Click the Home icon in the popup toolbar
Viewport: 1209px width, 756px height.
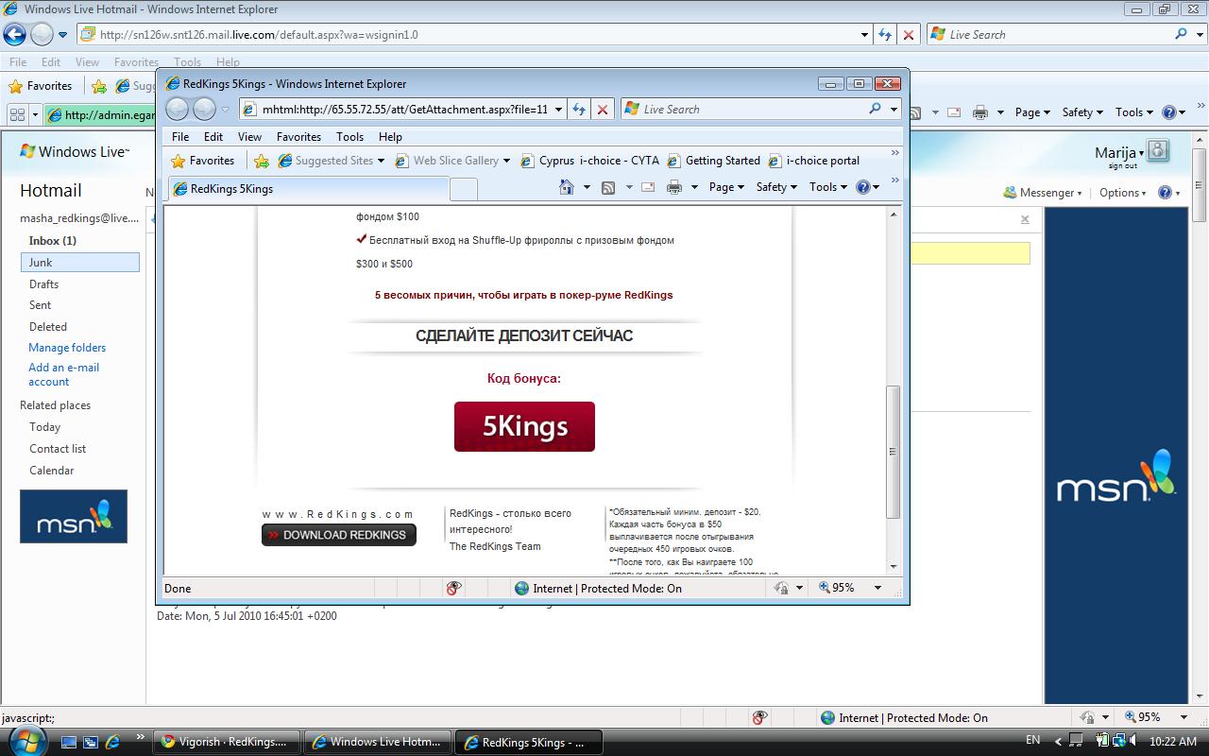(x=567, y=187)
